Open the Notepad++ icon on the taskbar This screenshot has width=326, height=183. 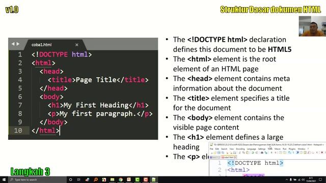click(154, 179)
